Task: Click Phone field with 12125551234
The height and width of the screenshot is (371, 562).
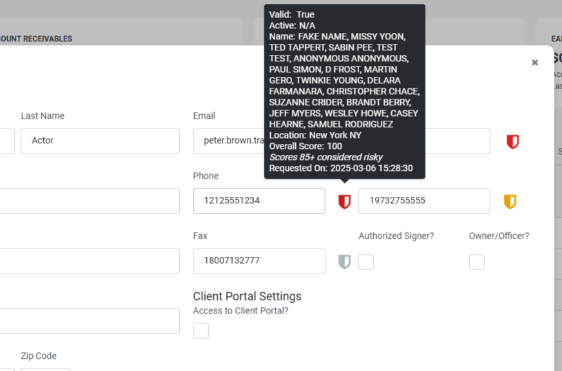Action: point(259,201)
